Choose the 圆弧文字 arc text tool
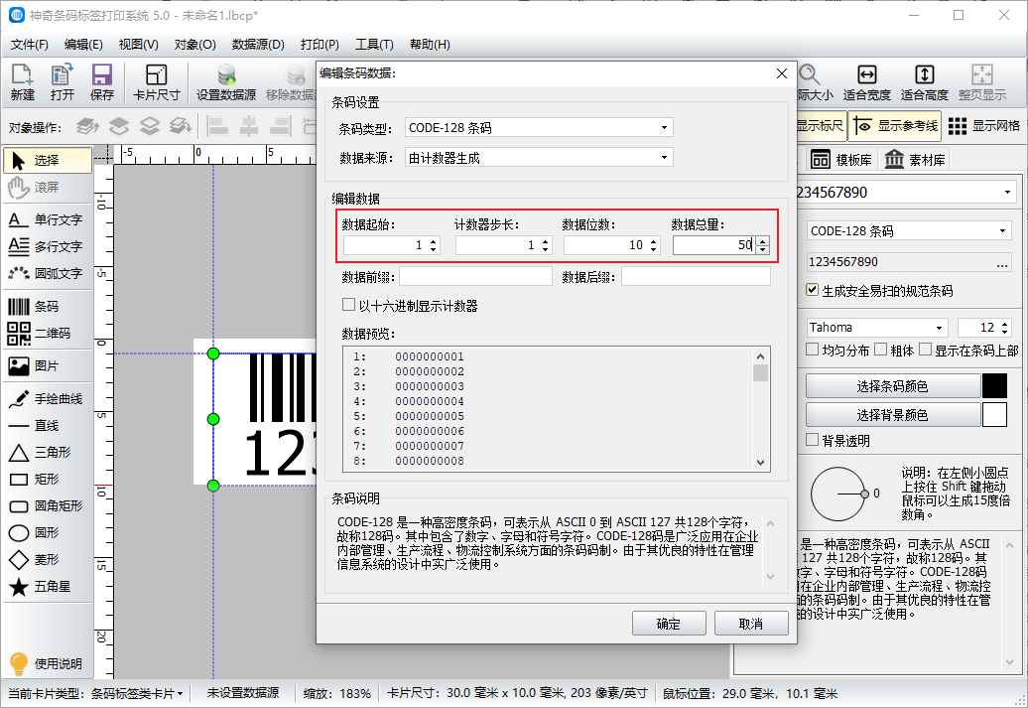This screenshot has height=708, width=1028. coord(48,274)
